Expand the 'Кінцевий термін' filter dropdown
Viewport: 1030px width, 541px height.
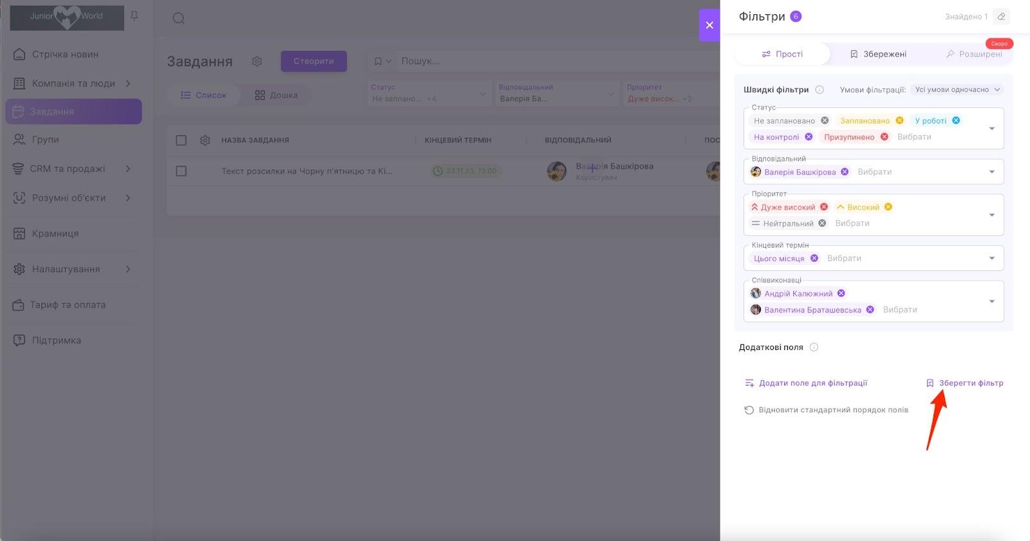coord(992,258)
